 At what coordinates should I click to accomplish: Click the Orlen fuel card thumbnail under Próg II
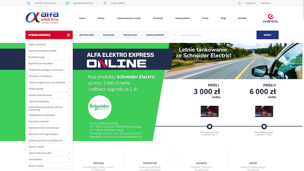(x=264, y=112)
